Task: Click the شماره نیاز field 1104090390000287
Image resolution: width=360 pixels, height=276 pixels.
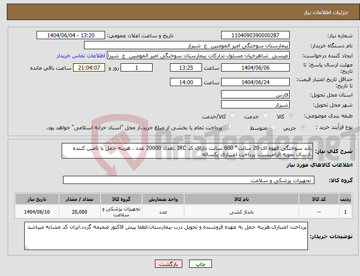Action: tap(255, 36)
